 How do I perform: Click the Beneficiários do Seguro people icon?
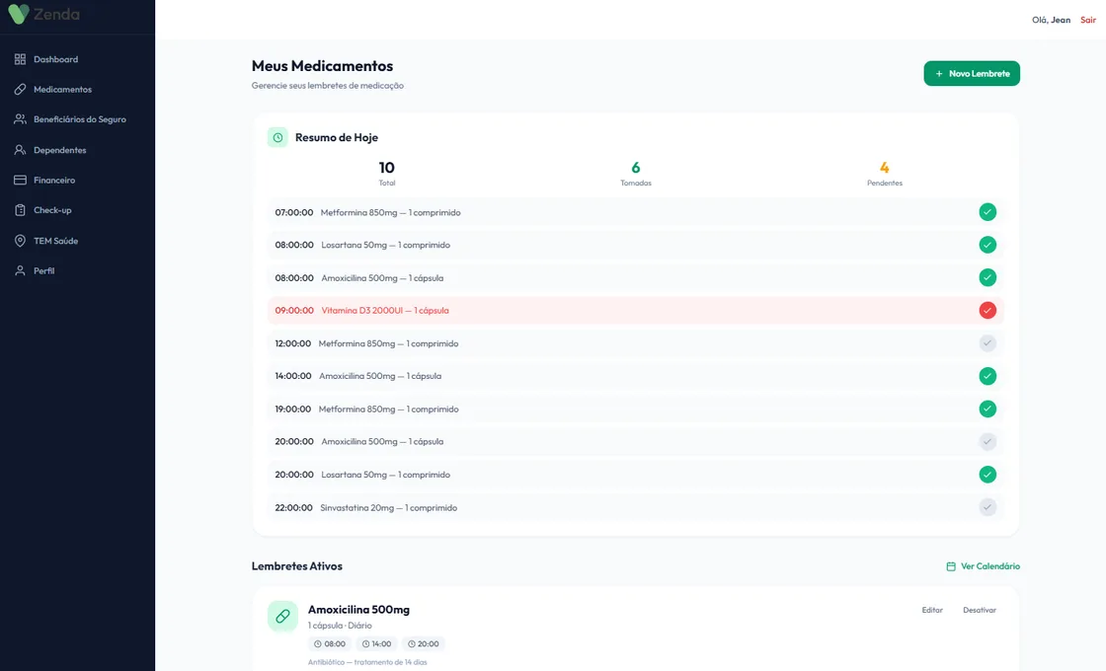click(20, 119)
